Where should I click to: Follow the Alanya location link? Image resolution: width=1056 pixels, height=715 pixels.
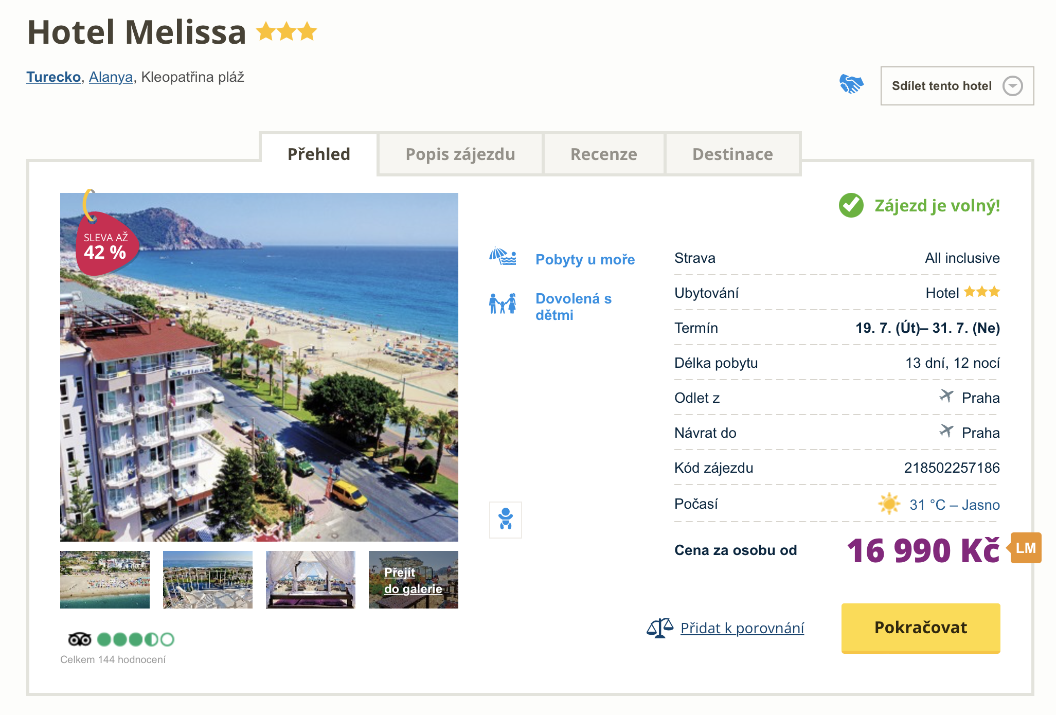point(111,77)
